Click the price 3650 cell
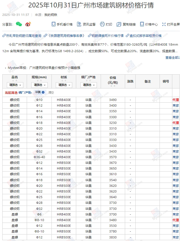The image size is (180, 241). [113, 168]
